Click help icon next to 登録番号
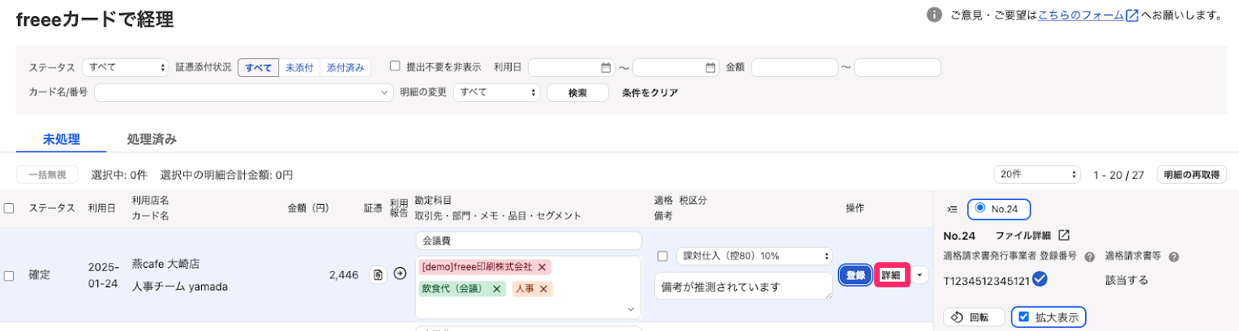The height and width of the screenshot is (331, 1239). (x=1089, y=257)
